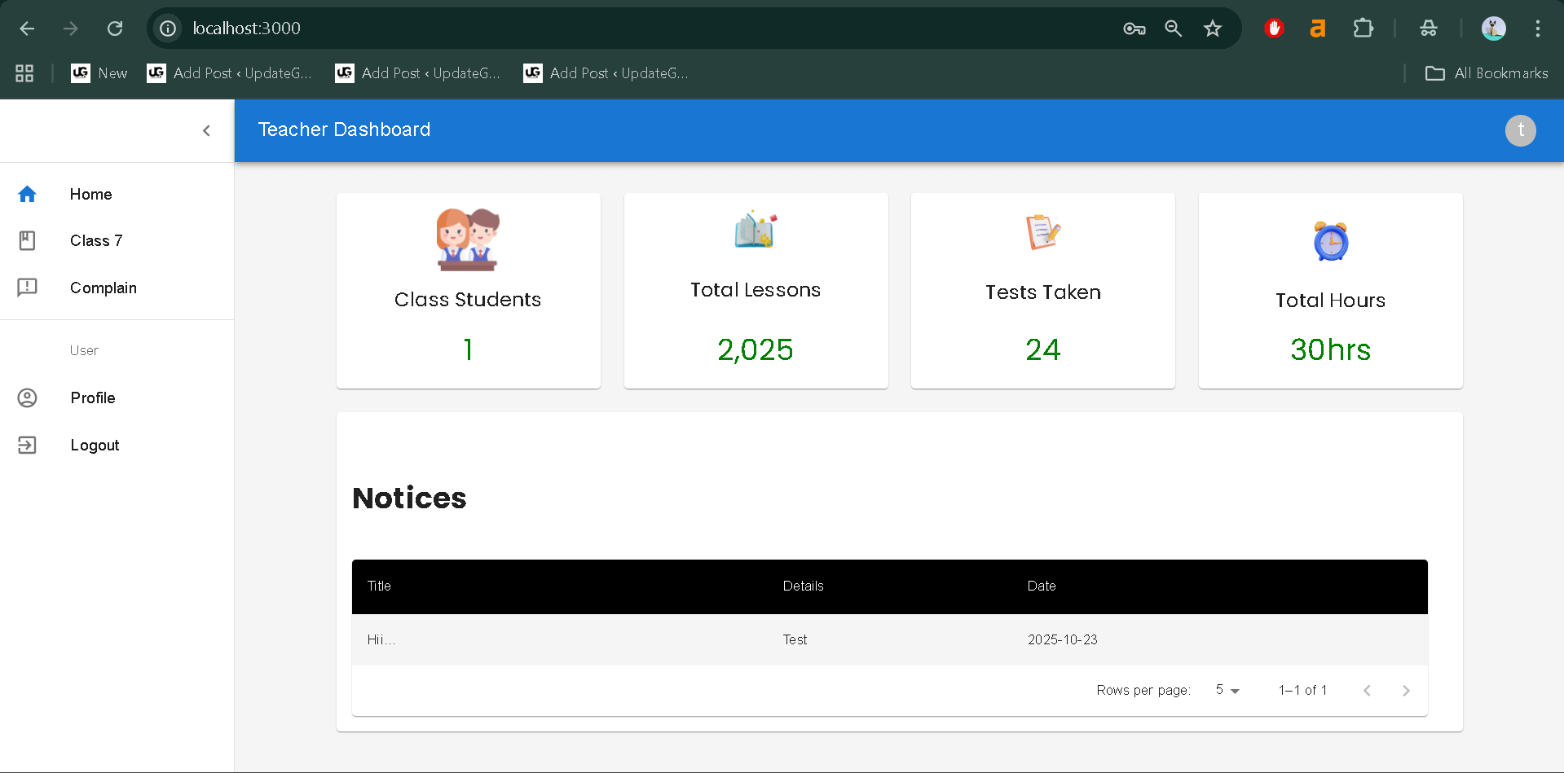
Task: Click the Class Students card illustration
Action: (468, 239)
